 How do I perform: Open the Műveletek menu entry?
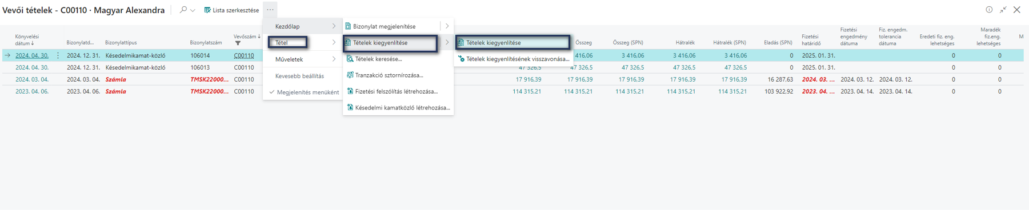point(289,59)
